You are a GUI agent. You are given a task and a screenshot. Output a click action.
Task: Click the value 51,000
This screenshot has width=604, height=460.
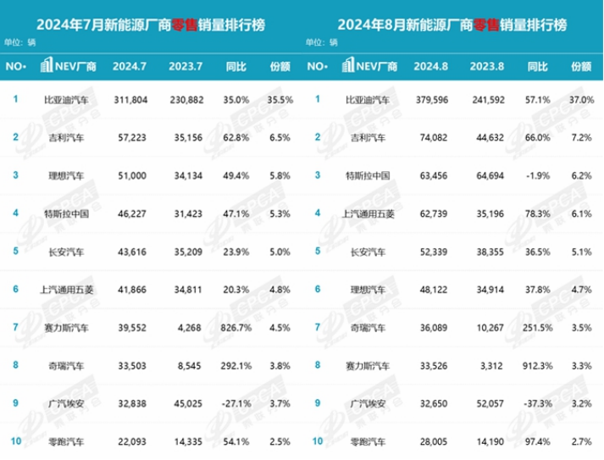point(132,175)
